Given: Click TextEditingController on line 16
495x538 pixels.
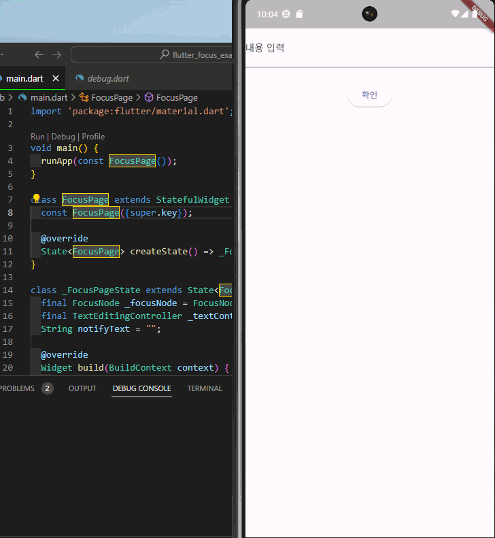Looking at the screenshot, I should click(127, 316).
